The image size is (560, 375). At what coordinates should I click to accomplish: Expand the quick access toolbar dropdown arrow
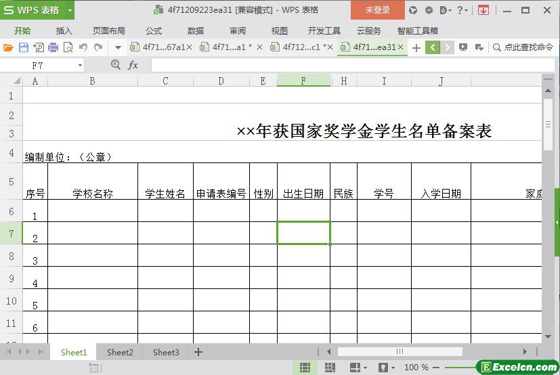click(x=118, y=47)
